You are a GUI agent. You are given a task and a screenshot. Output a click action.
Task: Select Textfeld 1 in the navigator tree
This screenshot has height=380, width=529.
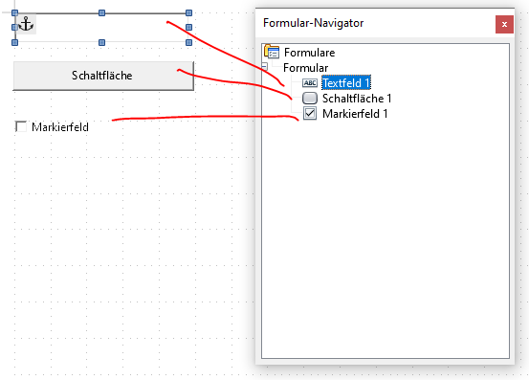[346, 82]
